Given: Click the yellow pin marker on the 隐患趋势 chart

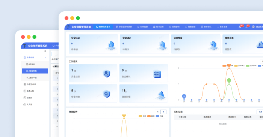Looking at the screenshot, I should tap(124, 116).
